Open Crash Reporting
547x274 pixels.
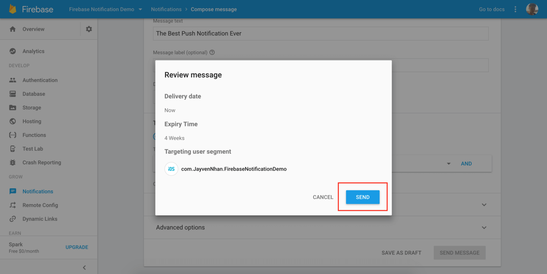[42, 163]
